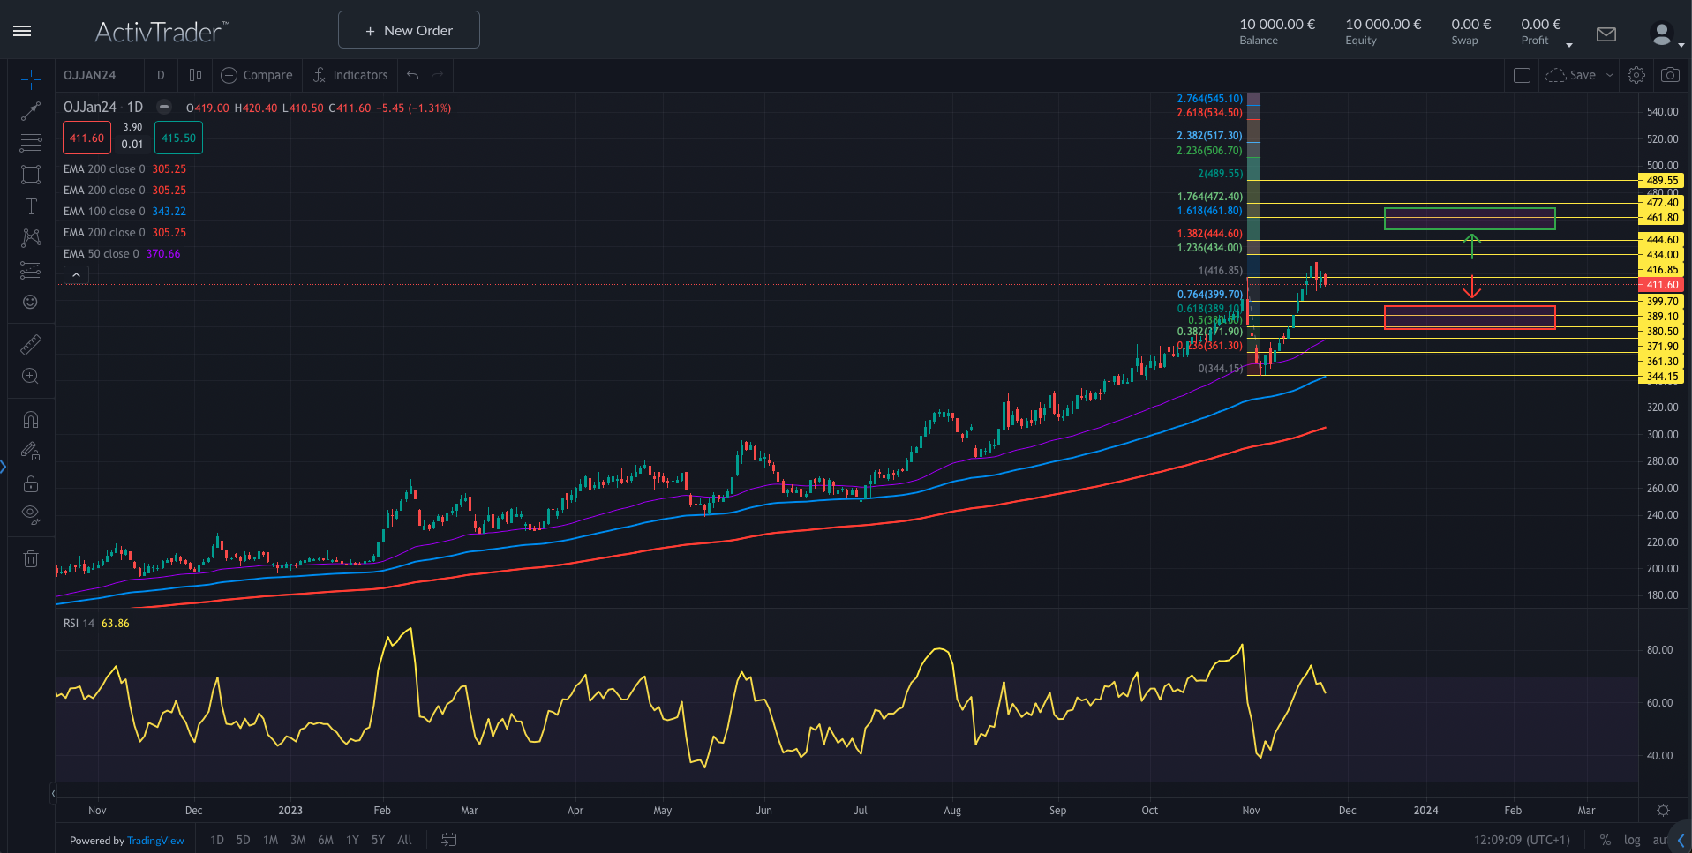Open the hamburger main menu
The width and height of the screenshot is (1692, 853).
coord(23,31)
